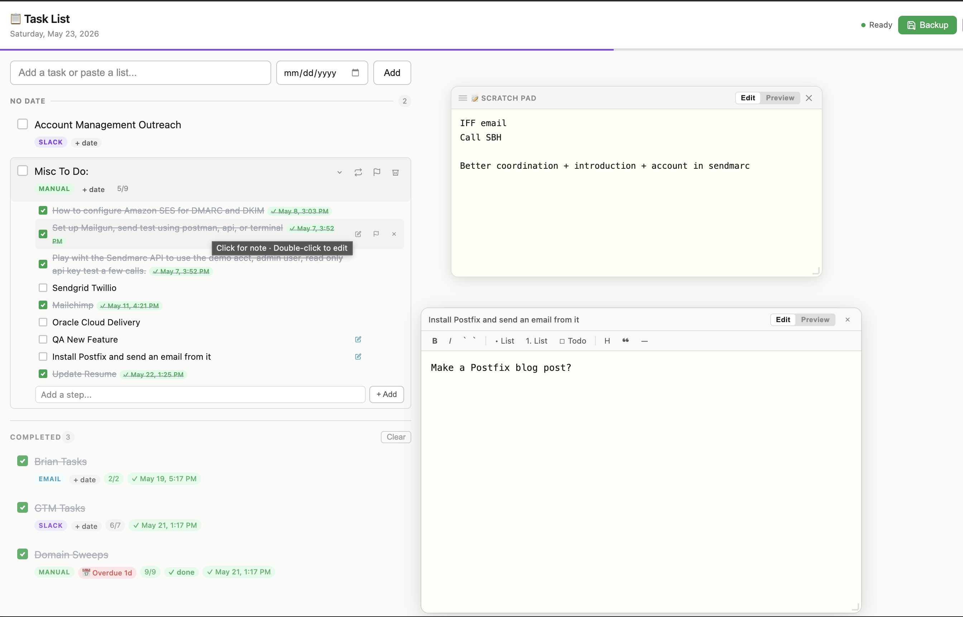The width and height of the screenshot is (963, 617).
Task: Flag the Set up Mailgun step
Action: pos(376,234)
